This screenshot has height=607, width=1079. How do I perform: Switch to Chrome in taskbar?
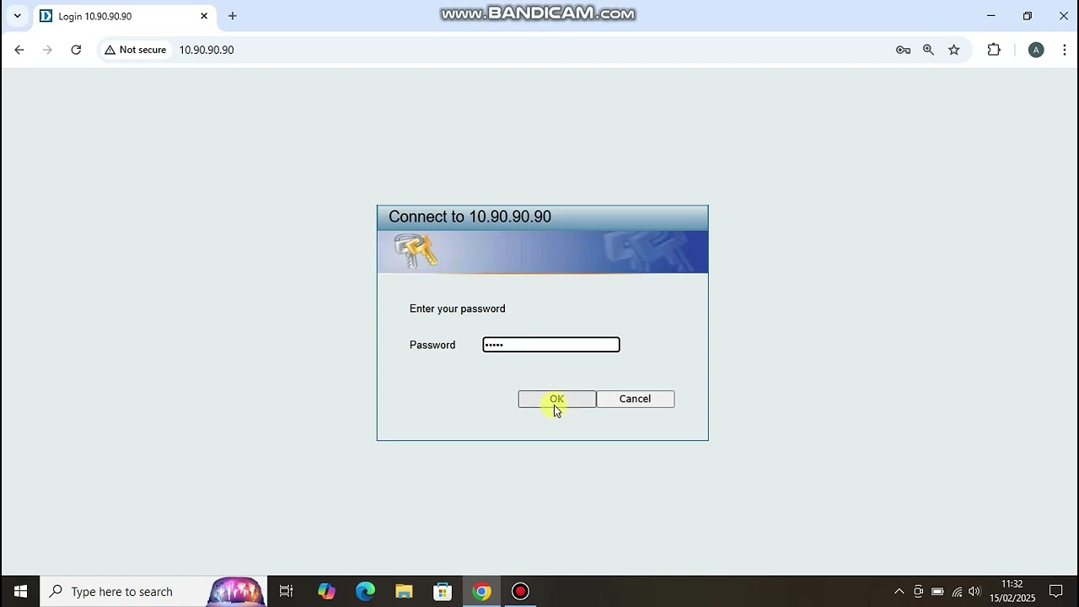pos(481,591)
